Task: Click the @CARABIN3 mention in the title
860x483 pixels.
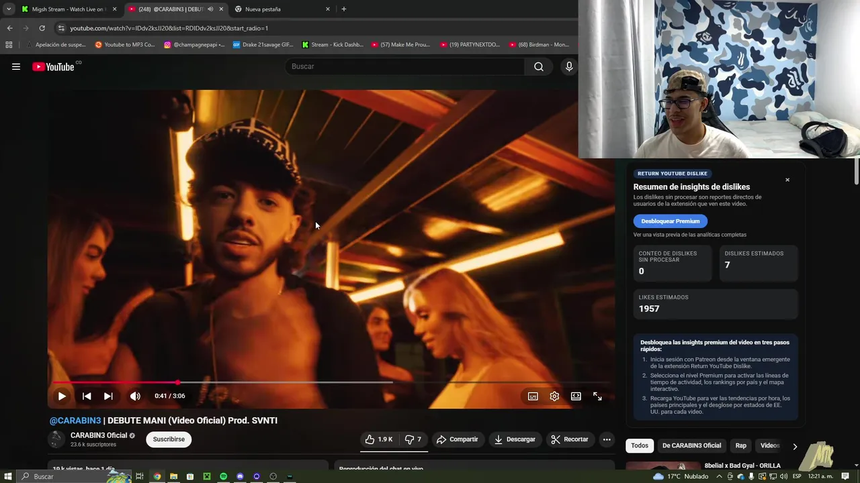Action: 75,421
